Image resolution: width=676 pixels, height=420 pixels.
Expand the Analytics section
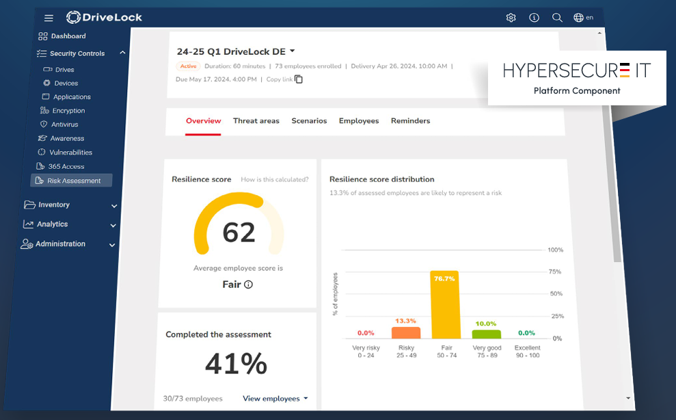(x=113, y=225)
